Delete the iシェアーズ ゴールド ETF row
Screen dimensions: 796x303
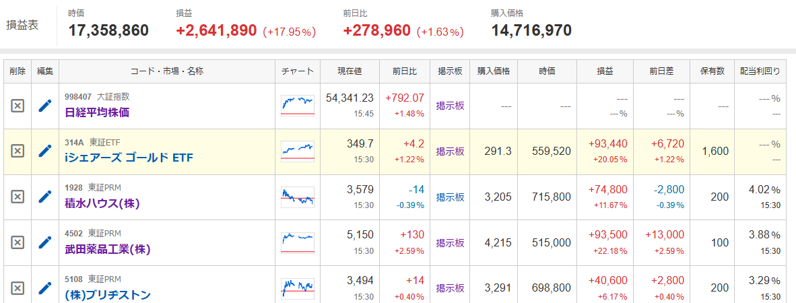point(18,151)
